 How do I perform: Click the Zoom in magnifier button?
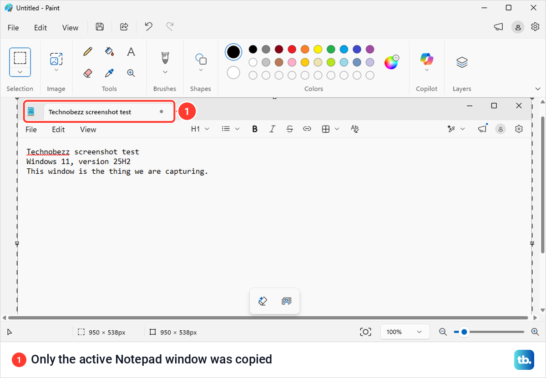pyautogui.click(x=535, y=332)
